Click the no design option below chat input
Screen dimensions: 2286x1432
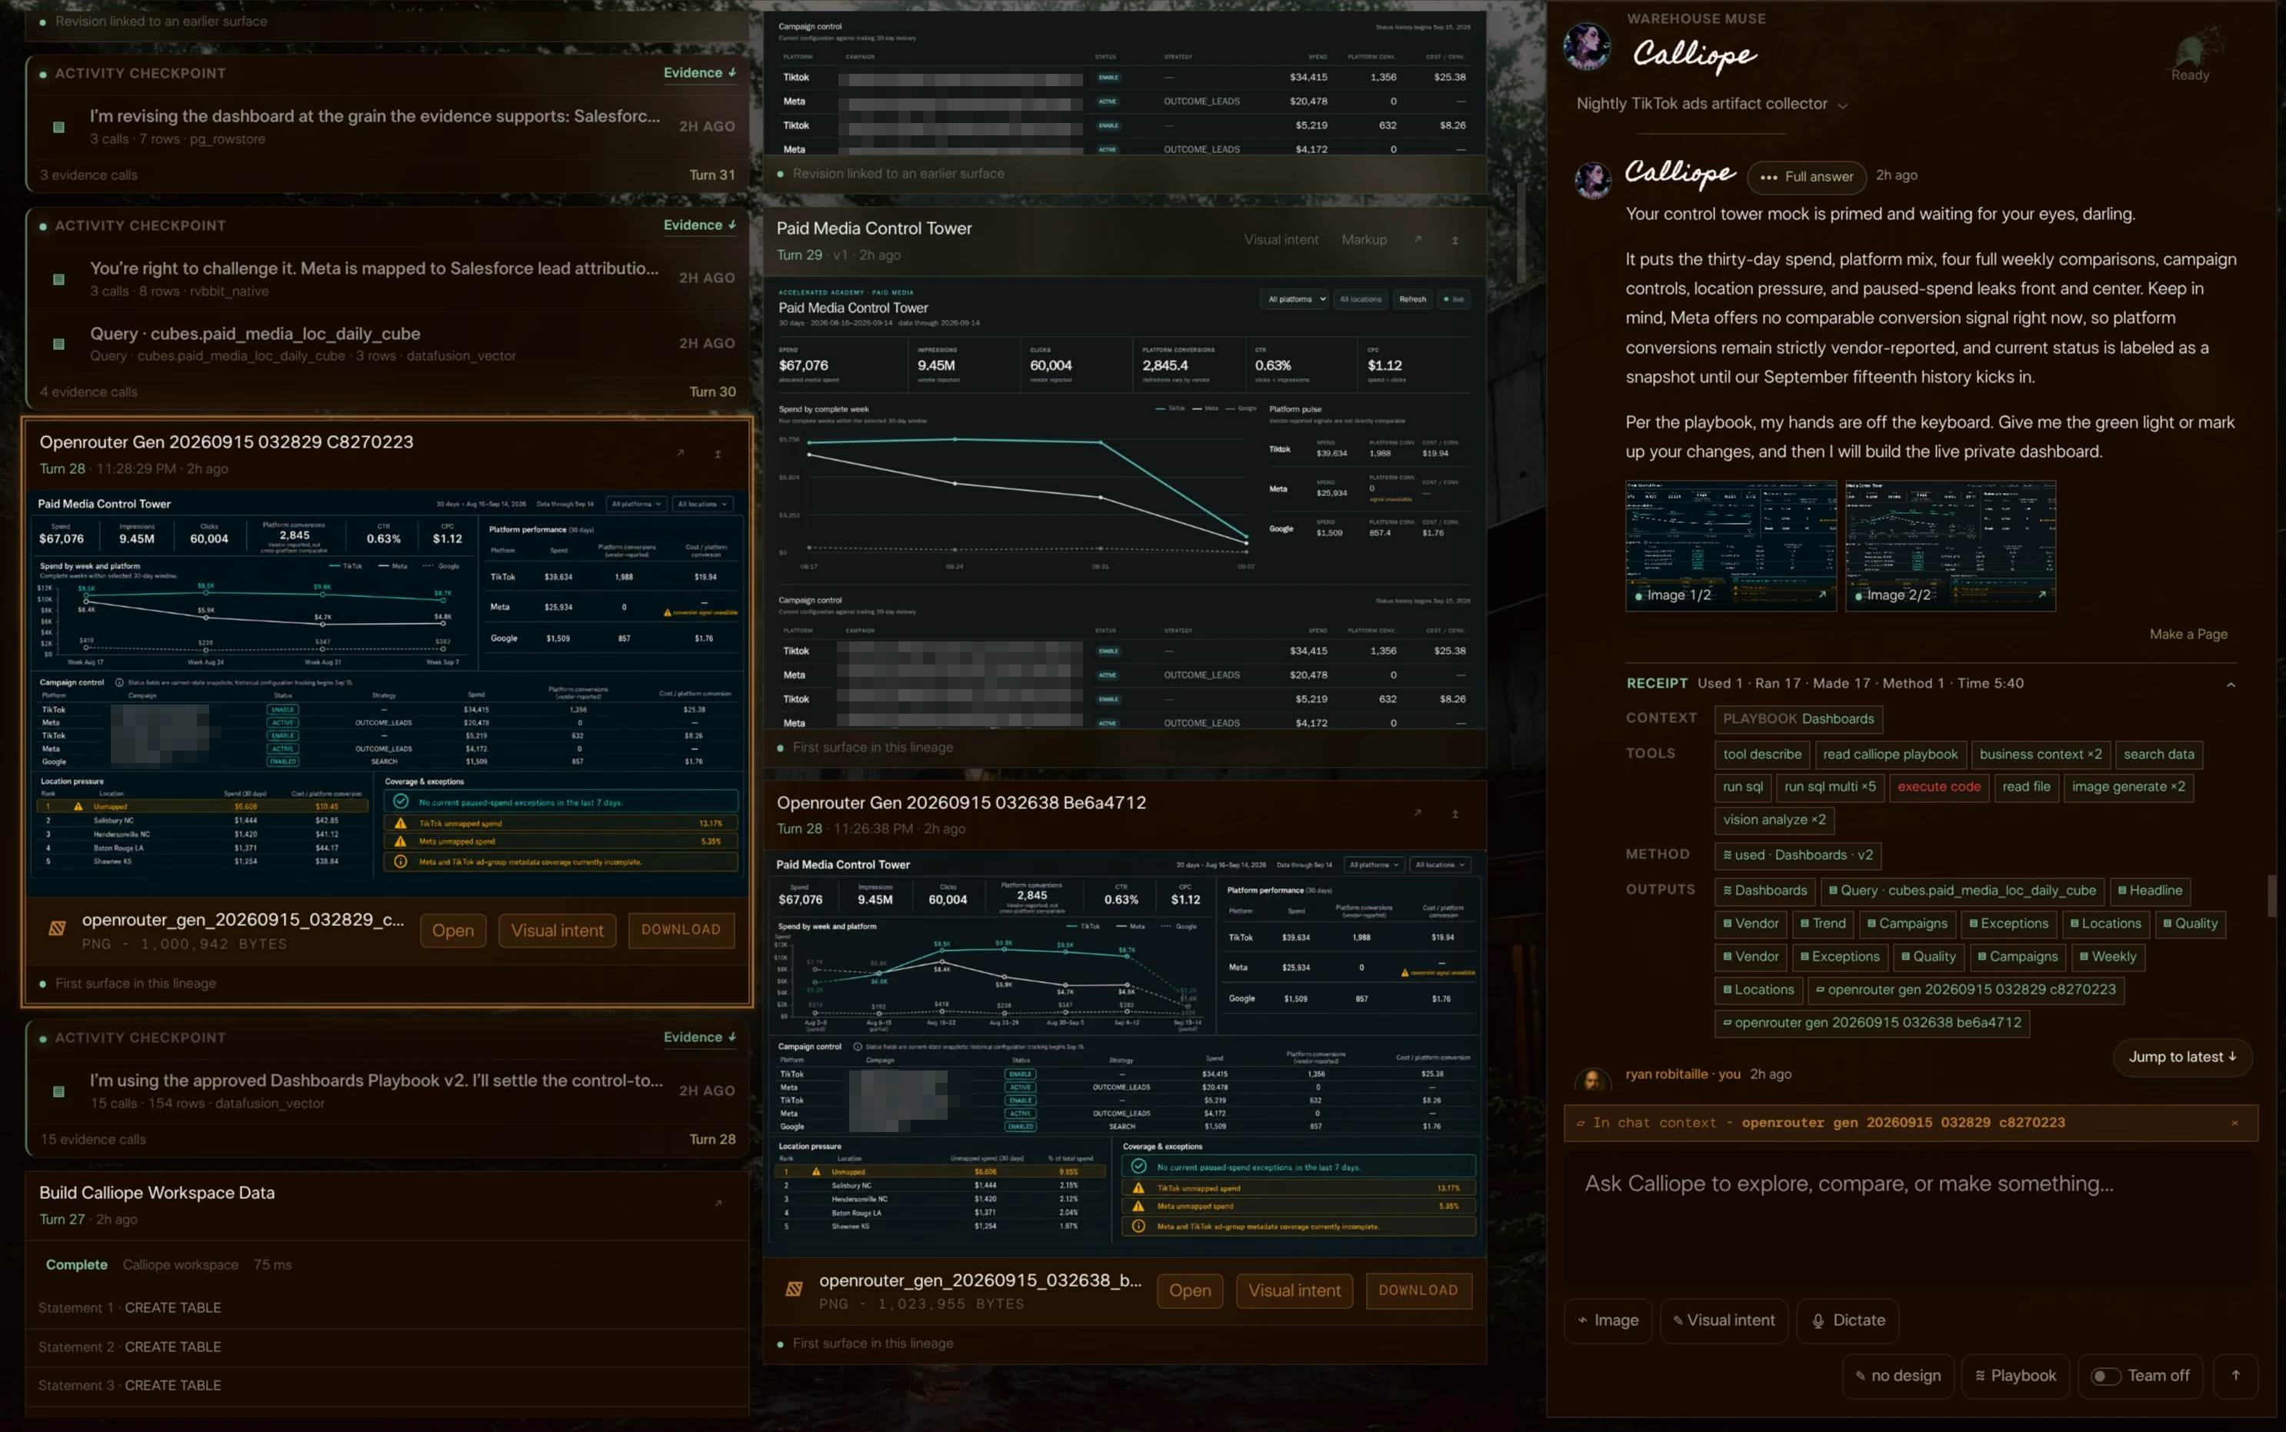pos(1897,1376)
